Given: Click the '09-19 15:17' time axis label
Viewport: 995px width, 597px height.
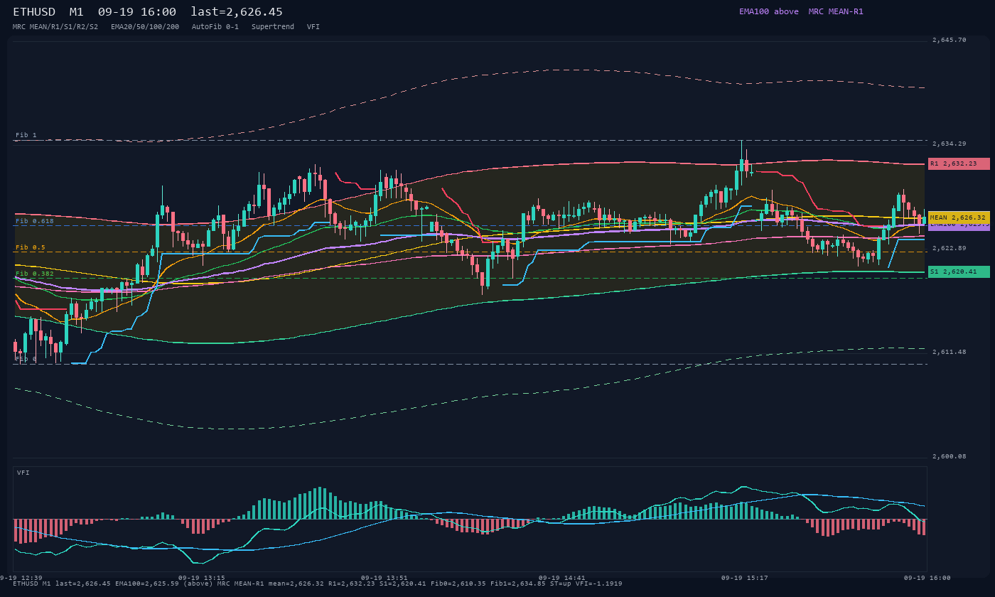Looking at the screenshot, I should [x=745, y=578].
